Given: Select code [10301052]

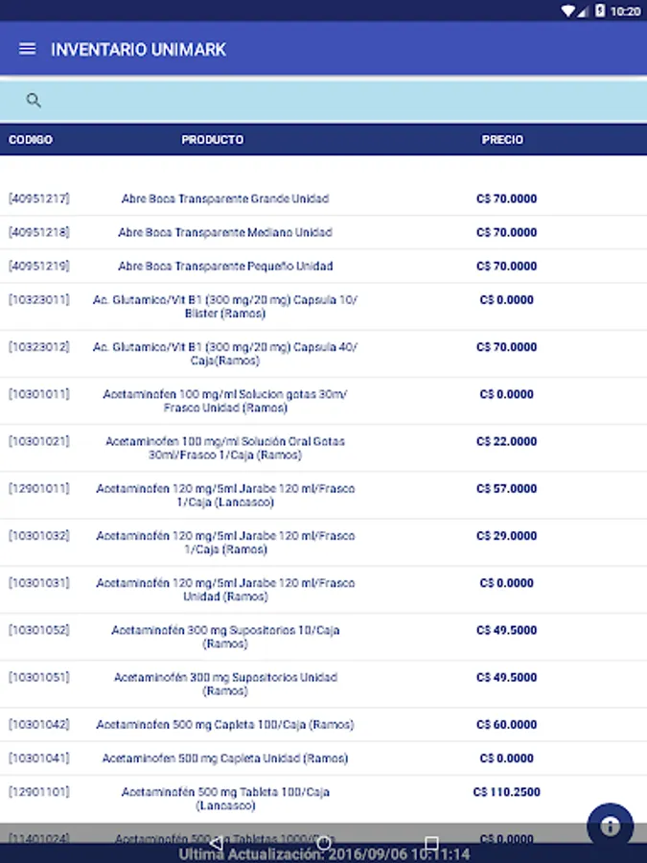Looking at the screenshot, I should (x=39, y=630).
